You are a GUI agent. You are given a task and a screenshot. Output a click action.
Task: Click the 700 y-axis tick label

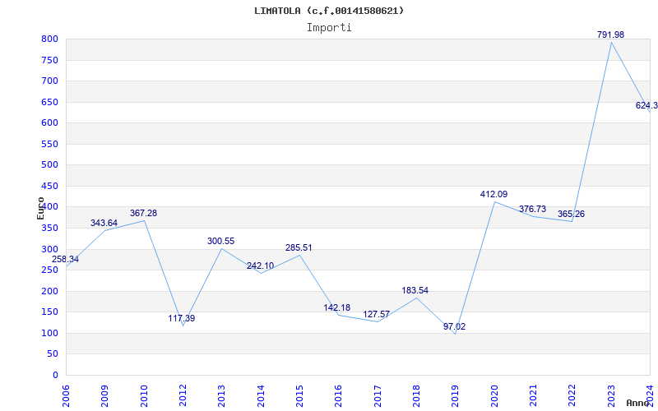[49, 81]
